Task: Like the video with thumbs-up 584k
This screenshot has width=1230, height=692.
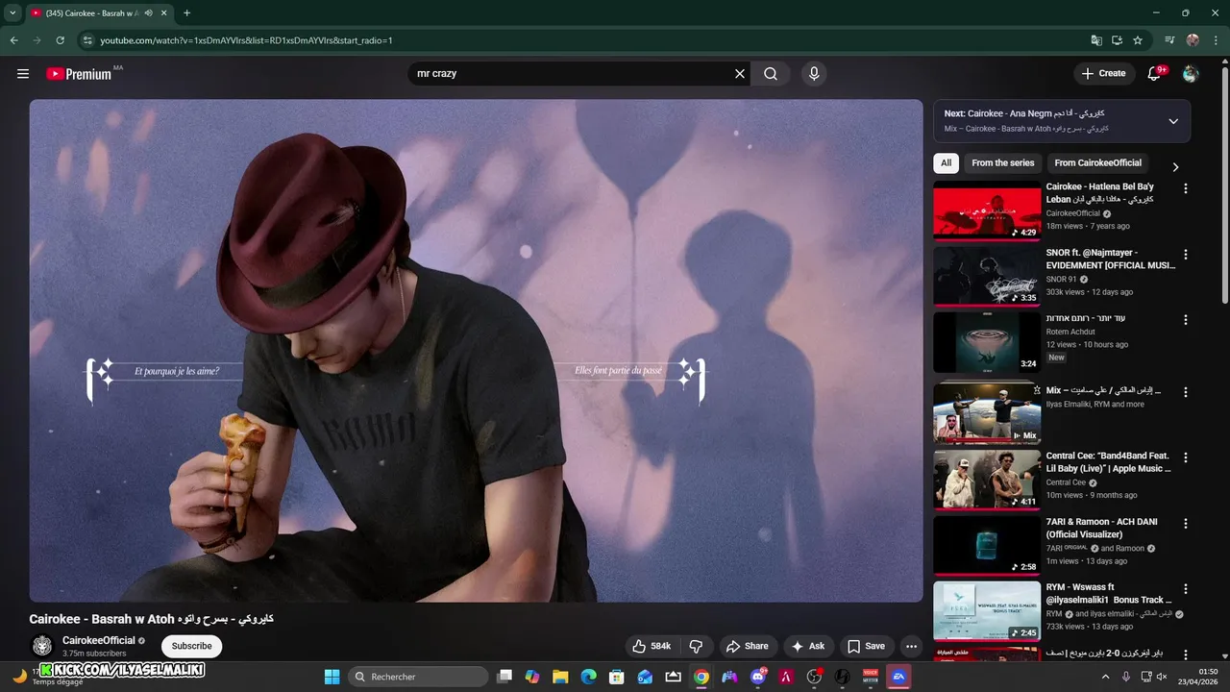Action: point(652,646)
